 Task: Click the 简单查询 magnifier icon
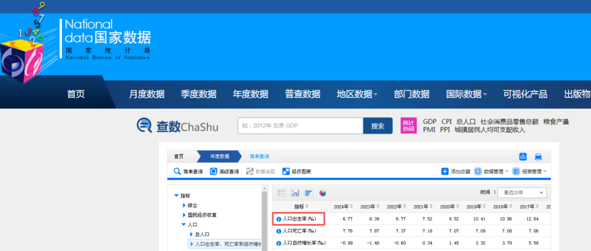pos(177,172)
